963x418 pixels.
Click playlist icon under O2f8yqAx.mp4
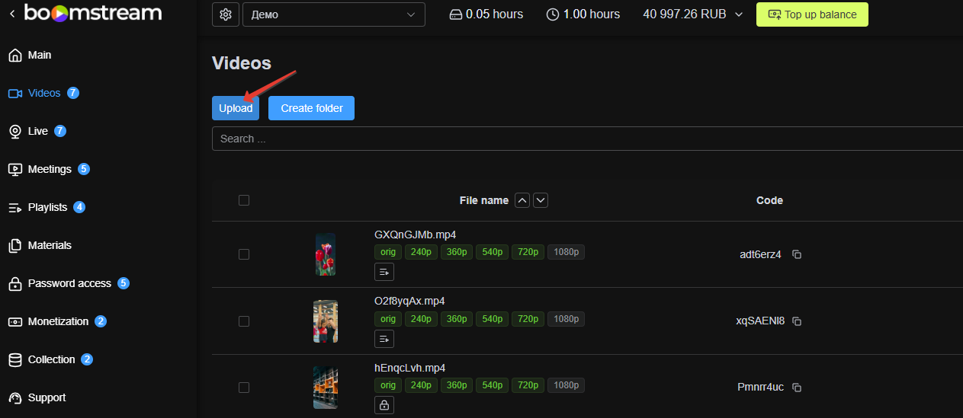click(x=384, y=338)
